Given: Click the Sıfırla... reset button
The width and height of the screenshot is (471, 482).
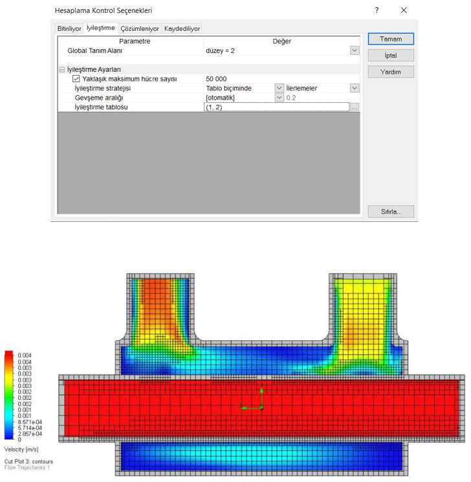Looking at the screenshot, I should [390, 212].
